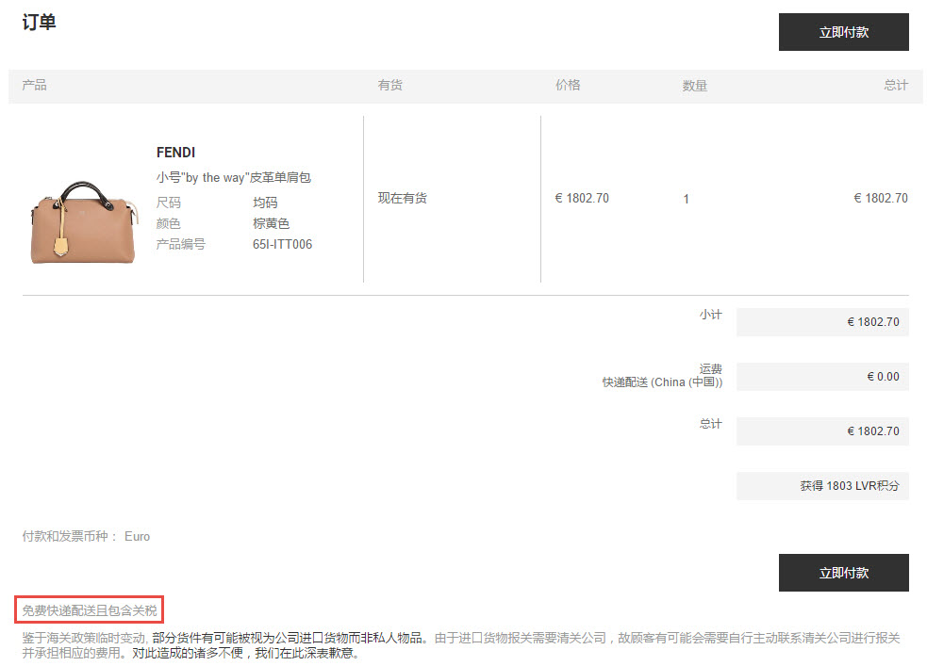Click the 均码 size value
Screen dimensions: 927x666
click(265, 203)
